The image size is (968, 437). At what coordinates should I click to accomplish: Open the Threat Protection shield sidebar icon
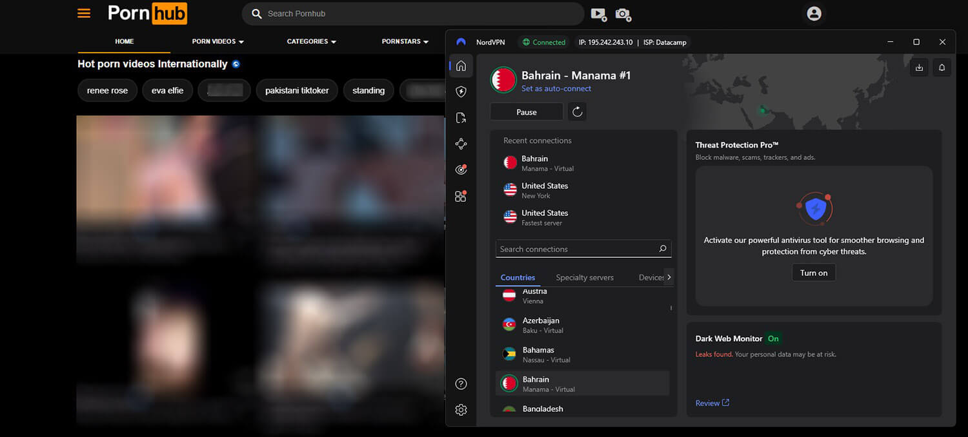(x=461, y=92)
